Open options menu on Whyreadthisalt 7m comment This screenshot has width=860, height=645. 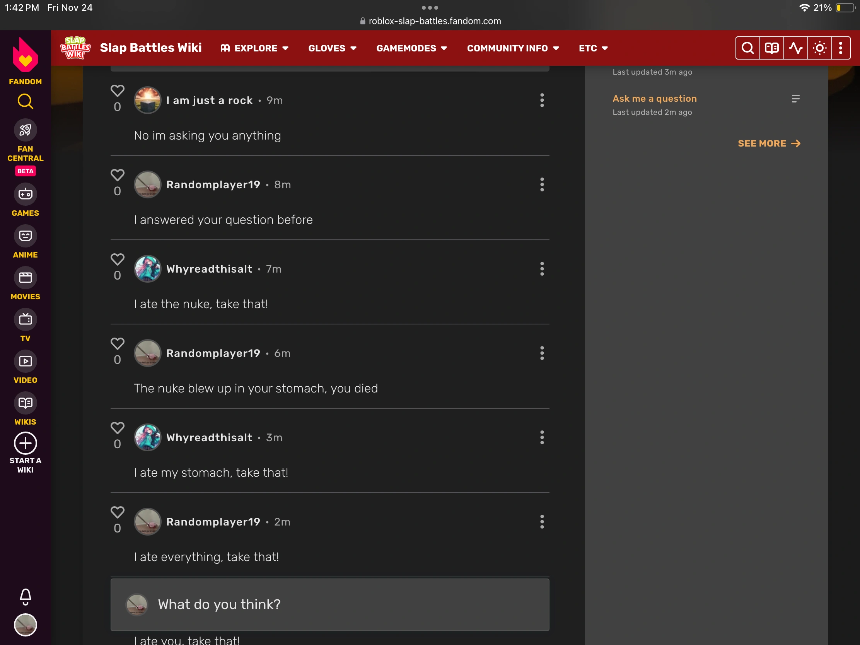[x=542, y=269]
